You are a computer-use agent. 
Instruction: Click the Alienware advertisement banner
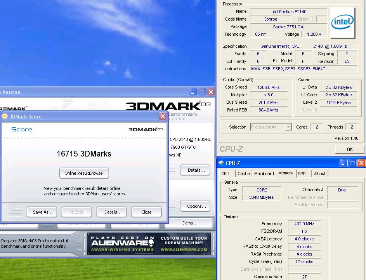pos(149,244)
